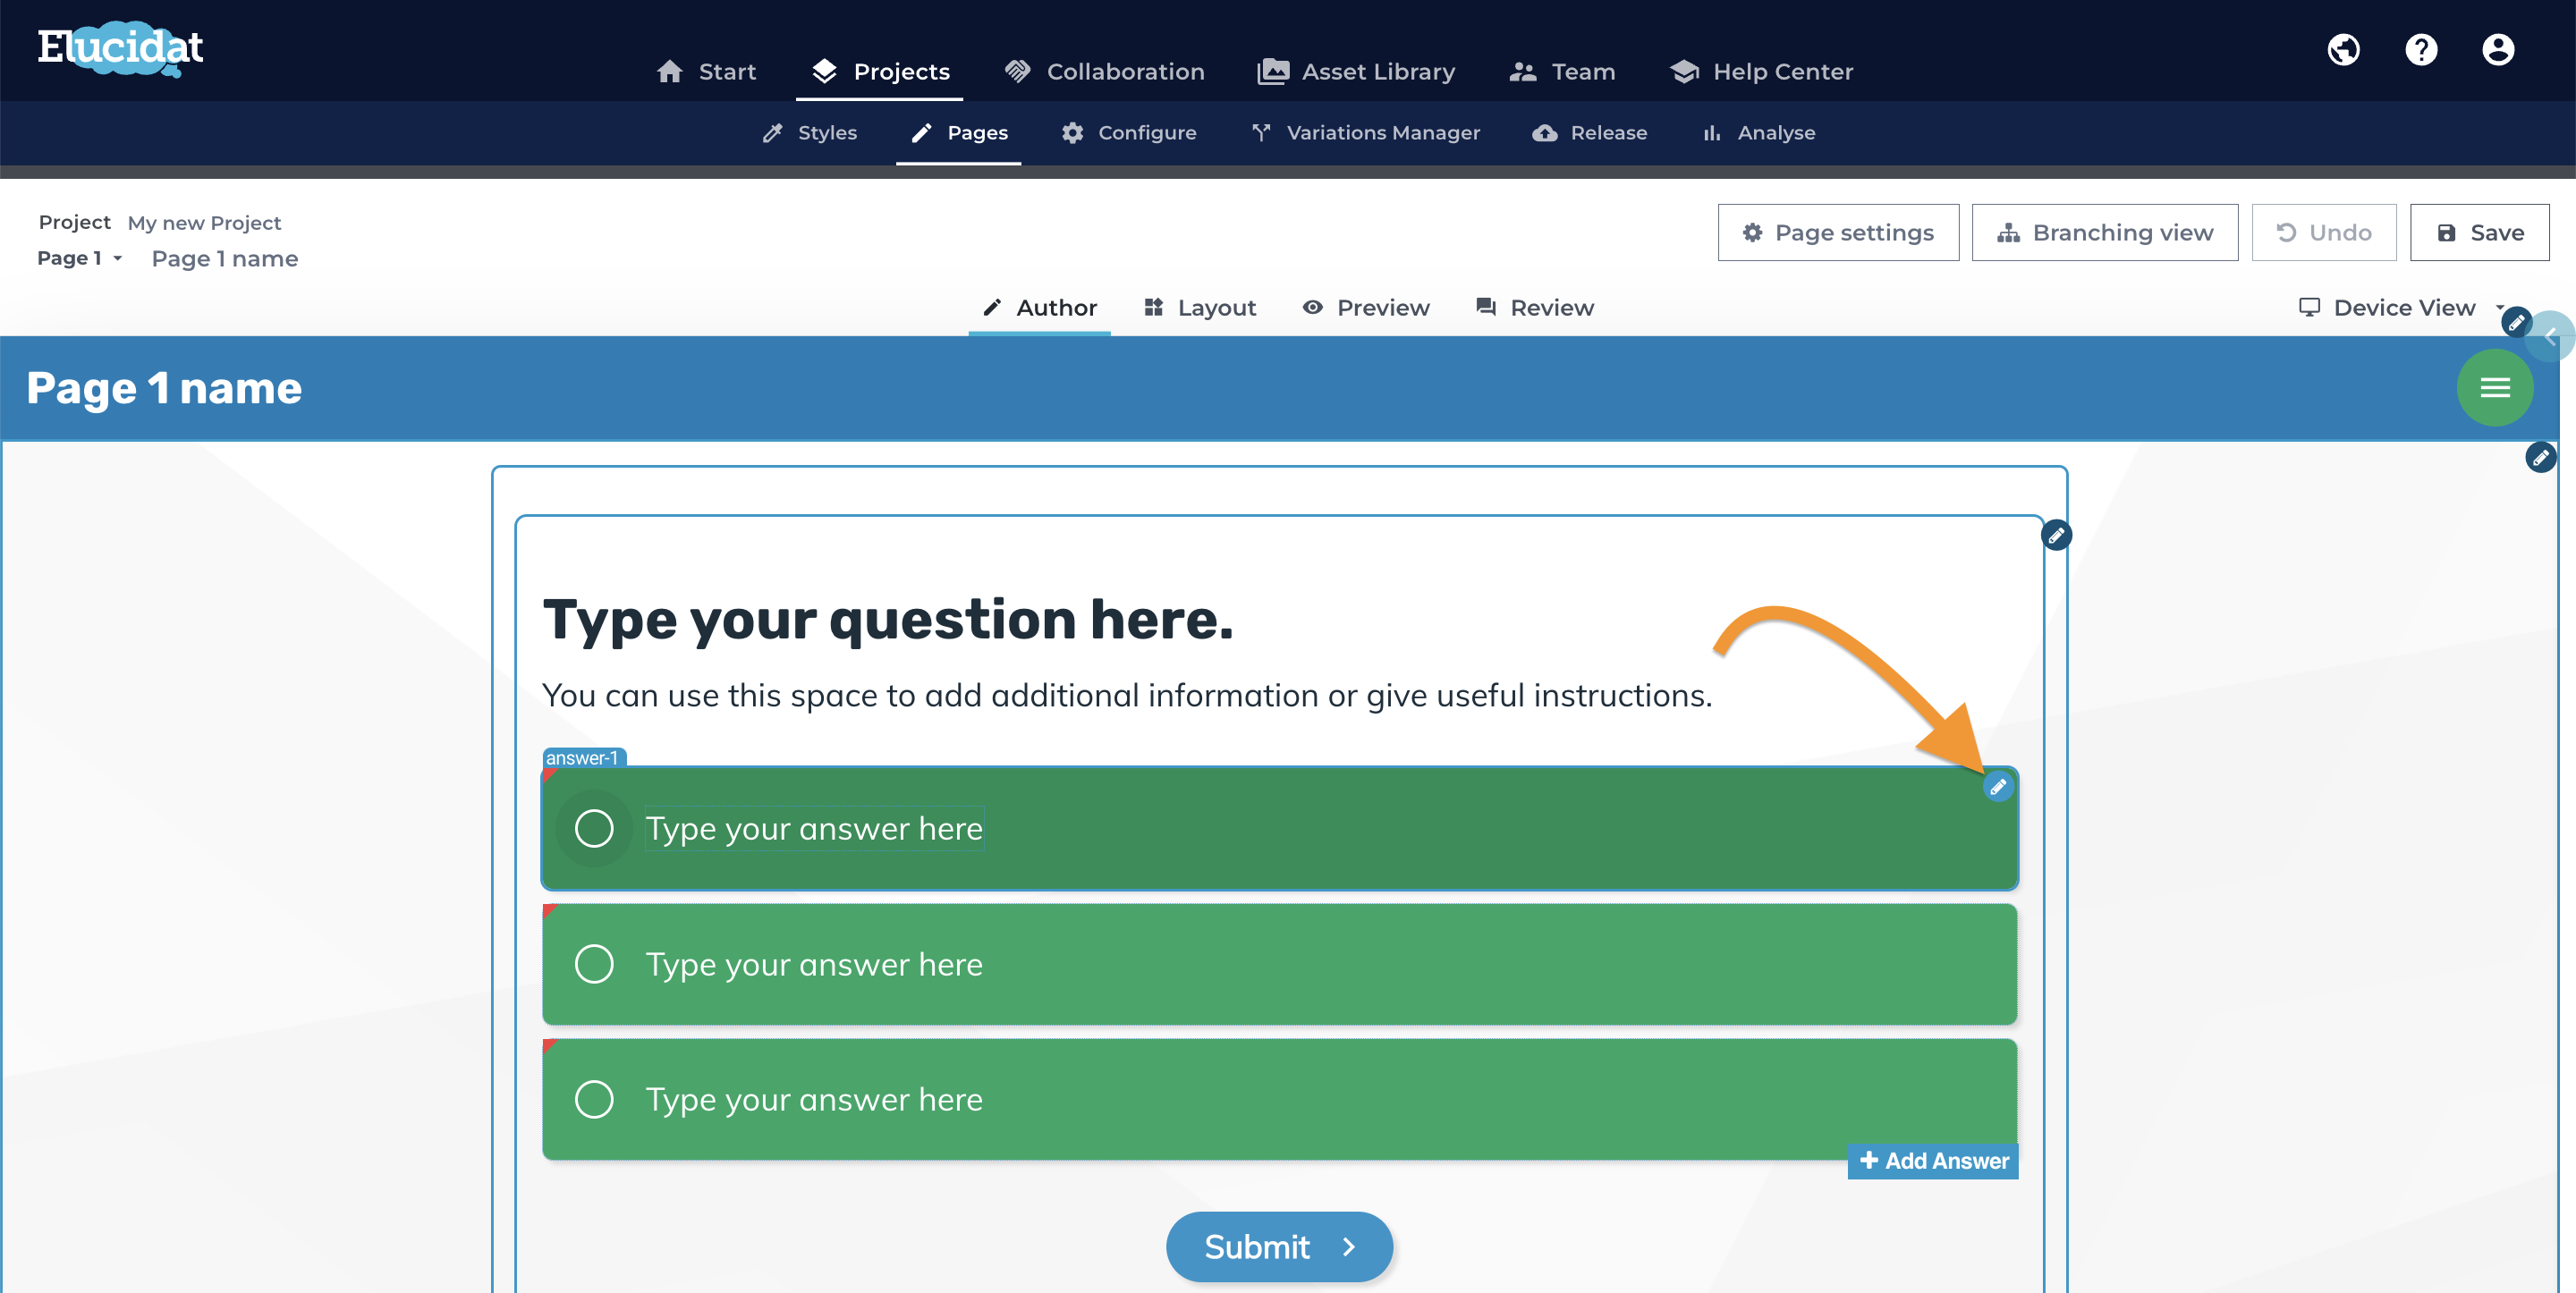
Task: Click the Elucidat logo
Action: (x=120, y=48)
